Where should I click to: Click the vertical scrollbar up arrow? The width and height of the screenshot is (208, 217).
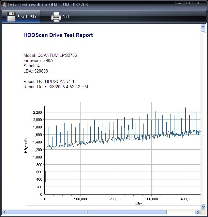coord(203,26)
